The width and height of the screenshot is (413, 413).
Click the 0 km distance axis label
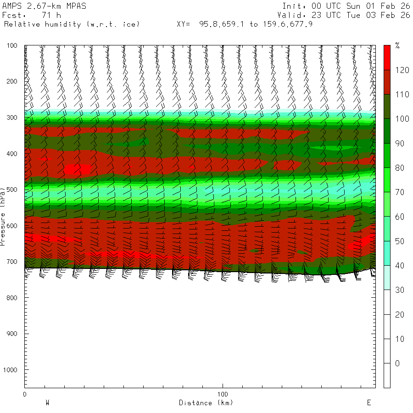click(x=24, y=394)
